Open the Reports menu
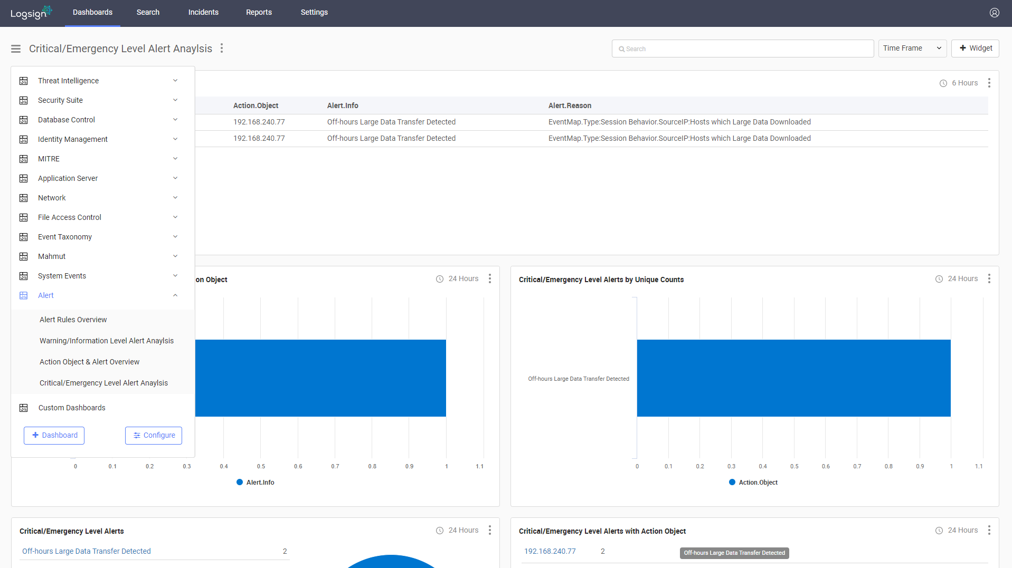The width and height of the screenshot is (1012, 568). tap(259, 12)
